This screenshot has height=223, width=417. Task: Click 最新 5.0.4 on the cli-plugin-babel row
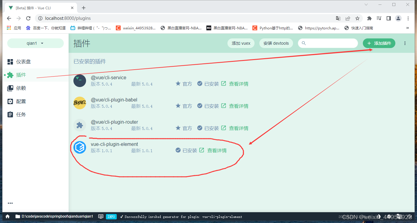tap(142, 106)
